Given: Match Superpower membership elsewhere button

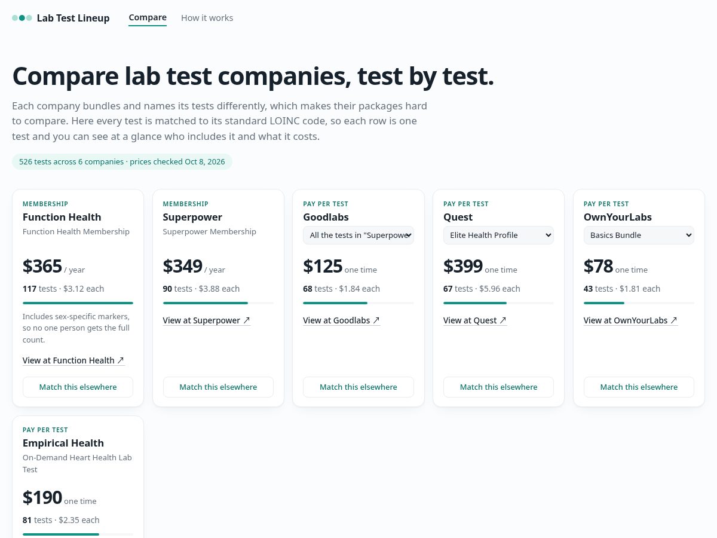Looking at the screenshot, I should click(218, 387).
